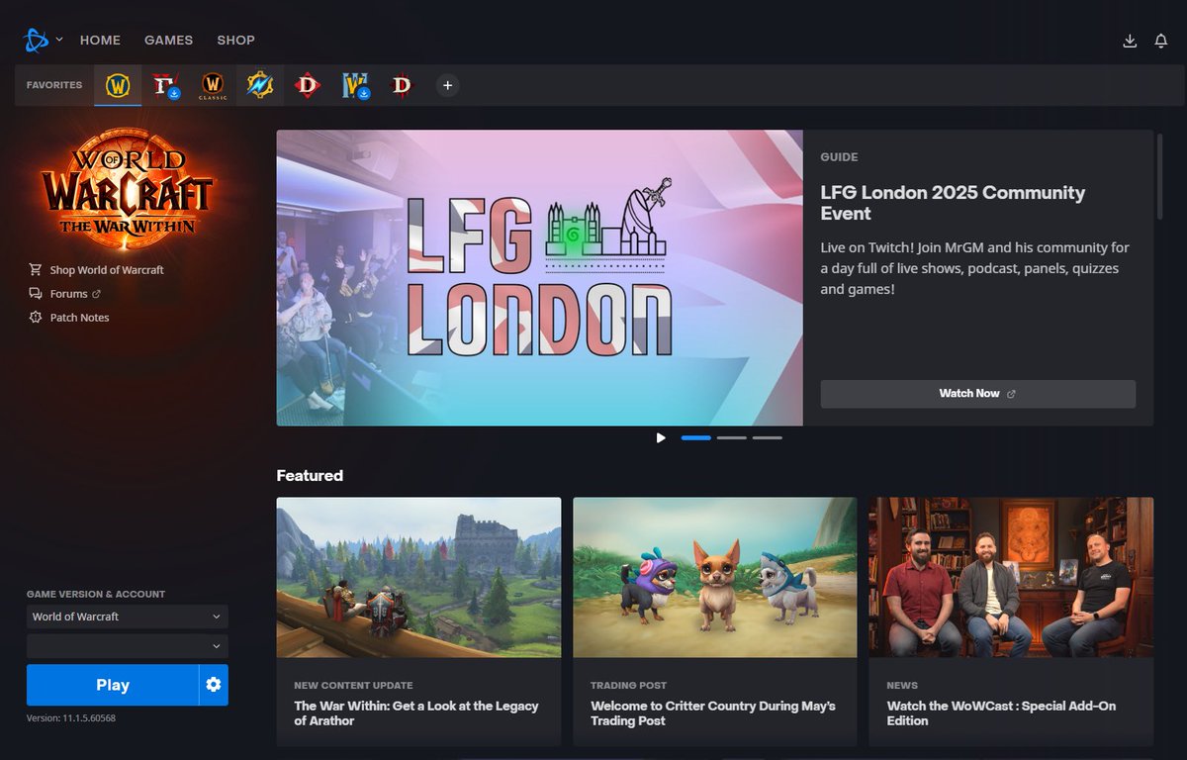Click the Watch Now button

pos(977,393)
